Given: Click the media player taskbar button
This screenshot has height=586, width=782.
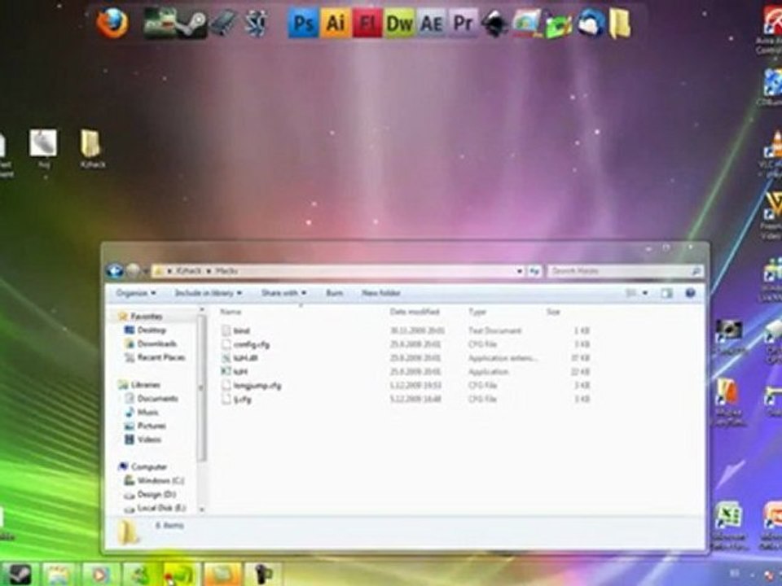Looking at the screenshot, I should point(101,575).
